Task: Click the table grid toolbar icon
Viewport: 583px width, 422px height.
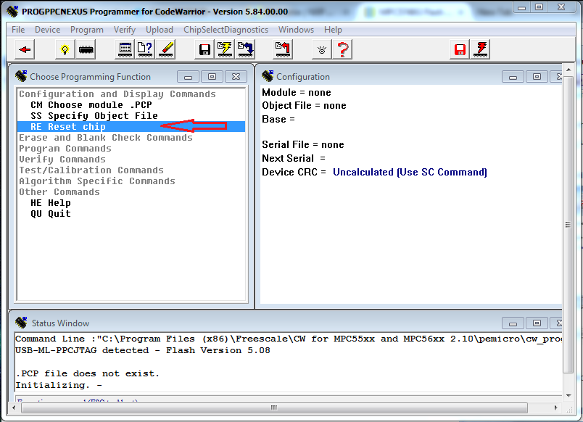Action: 125,49
